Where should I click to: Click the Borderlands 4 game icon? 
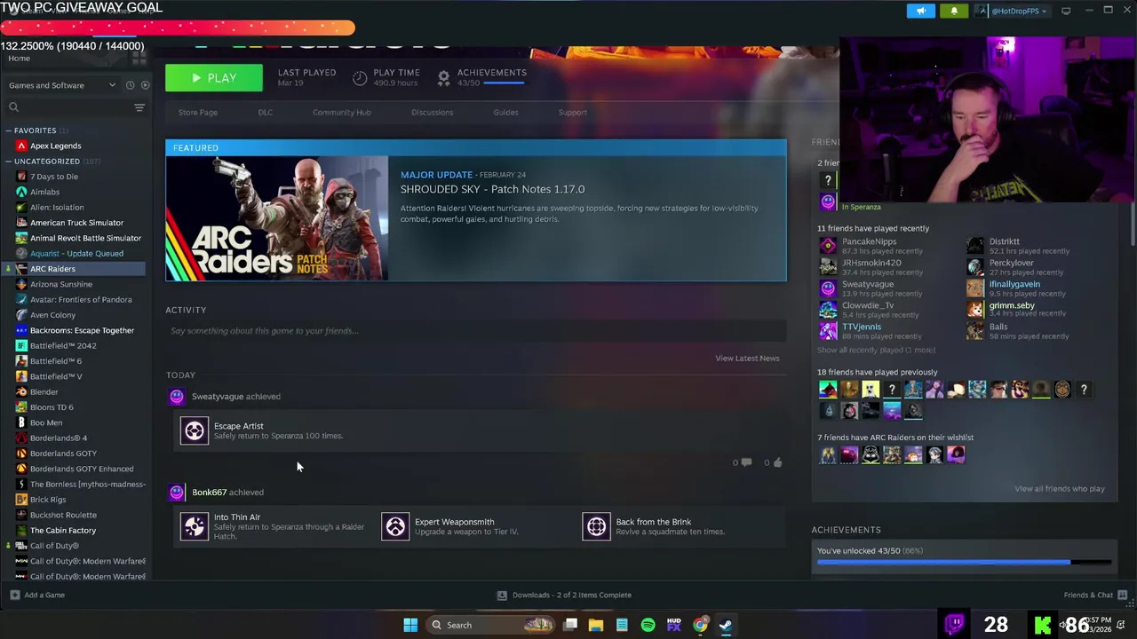coord(21,438)
